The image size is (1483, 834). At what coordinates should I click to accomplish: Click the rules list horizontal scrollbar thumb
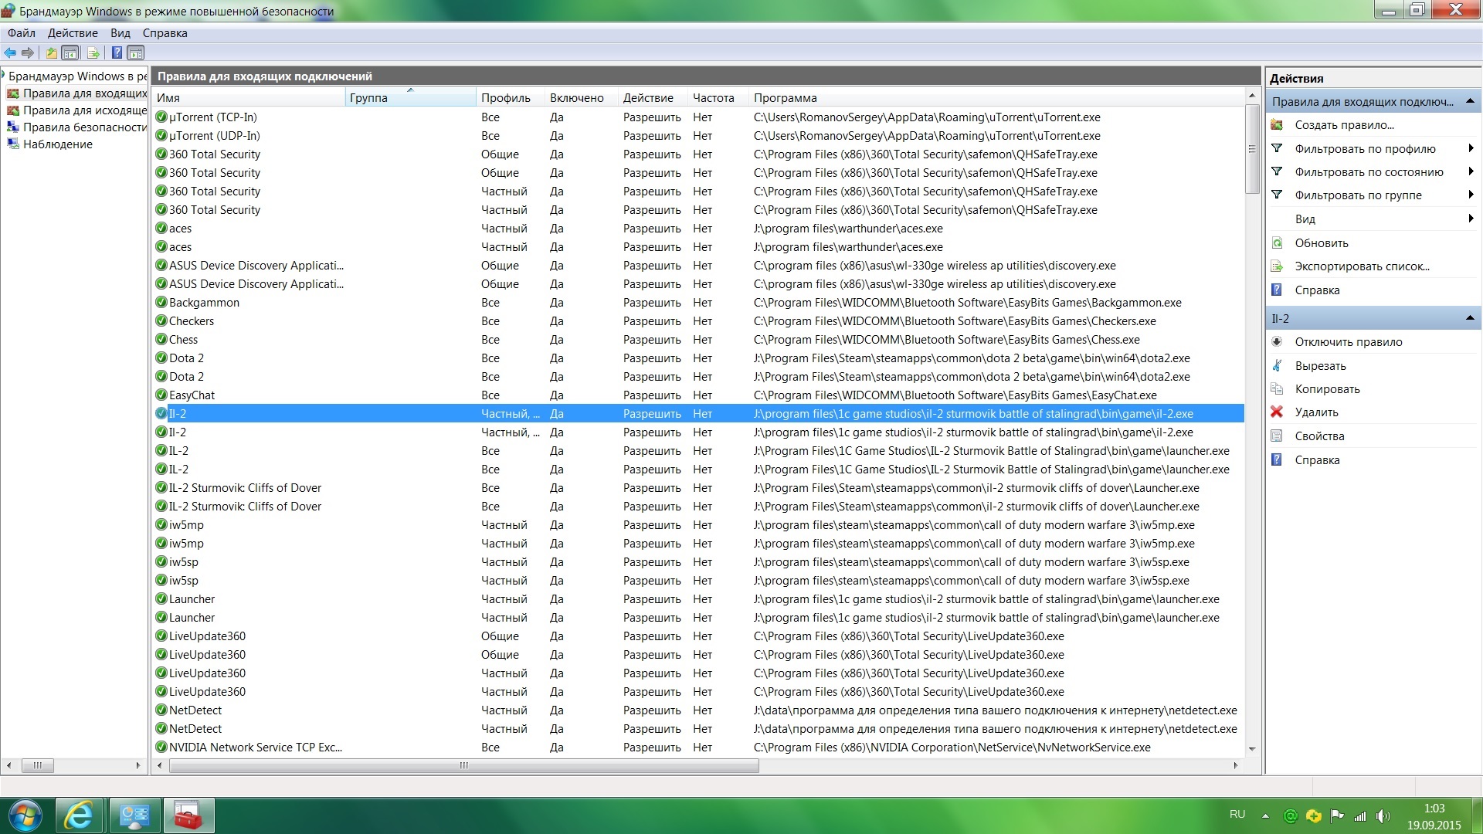pyautogui.click(x=463, y=765)
